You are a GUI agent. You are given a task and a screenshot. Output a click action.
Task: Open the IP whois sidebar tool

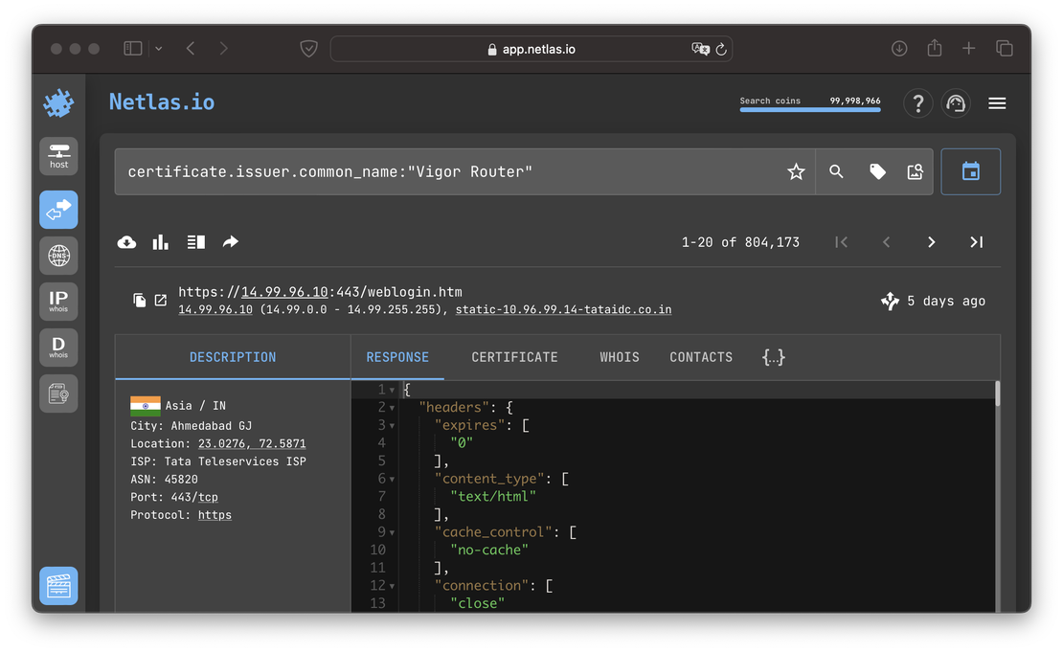58,302
